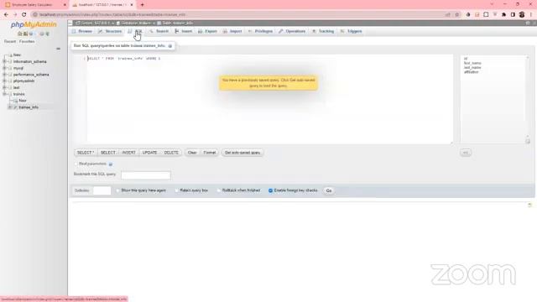This screenshot has height=302, width=537.
Task: Run the query with Go button
Action: (x=329, y=190)
